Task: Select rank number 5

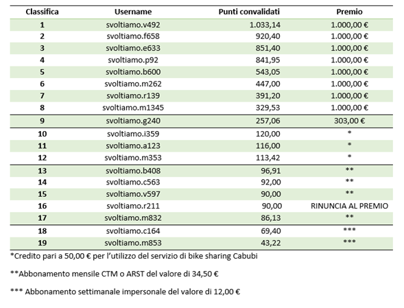Action: [x=42, y=72]
